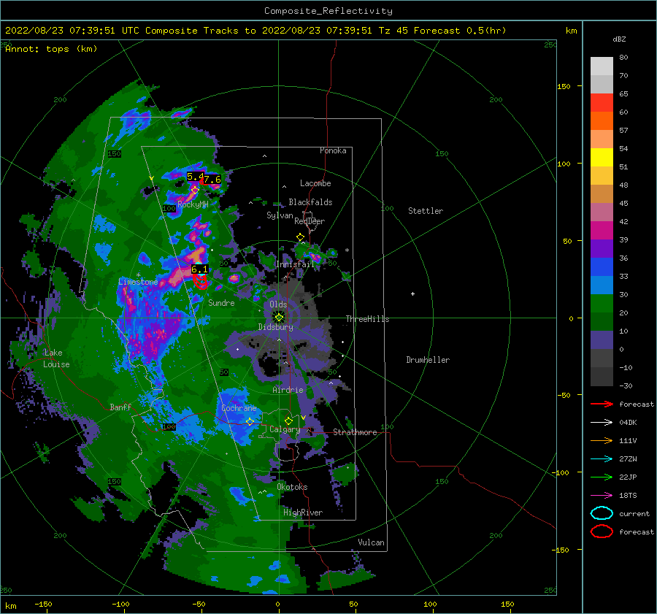
Task: Click the Sylvan label
Action: [280, 215]
